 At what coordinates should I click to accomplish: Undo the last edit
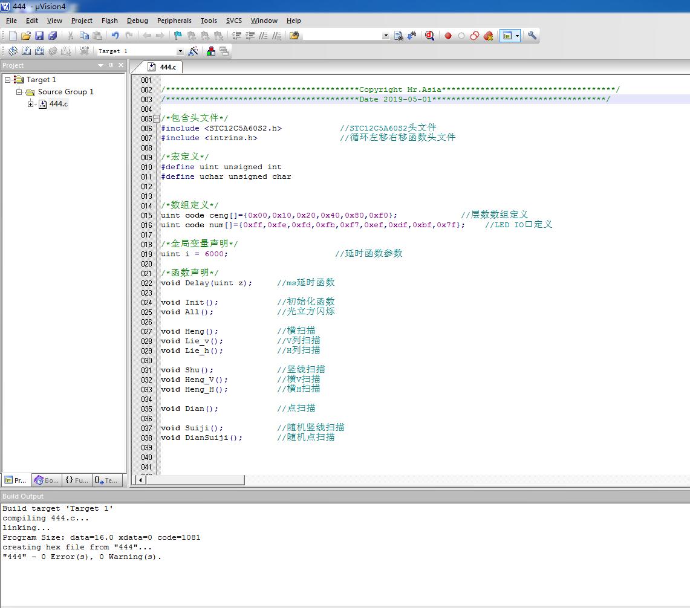coord(116,36)
